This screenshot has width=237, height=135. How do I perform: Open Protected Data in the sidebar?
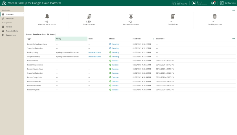(12, 31)
